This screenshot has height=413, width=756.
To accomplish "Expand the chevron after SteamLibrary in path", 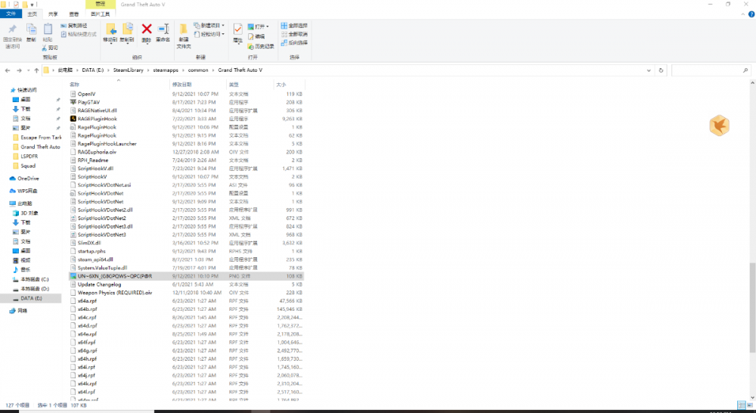I will tap(148, 70).
